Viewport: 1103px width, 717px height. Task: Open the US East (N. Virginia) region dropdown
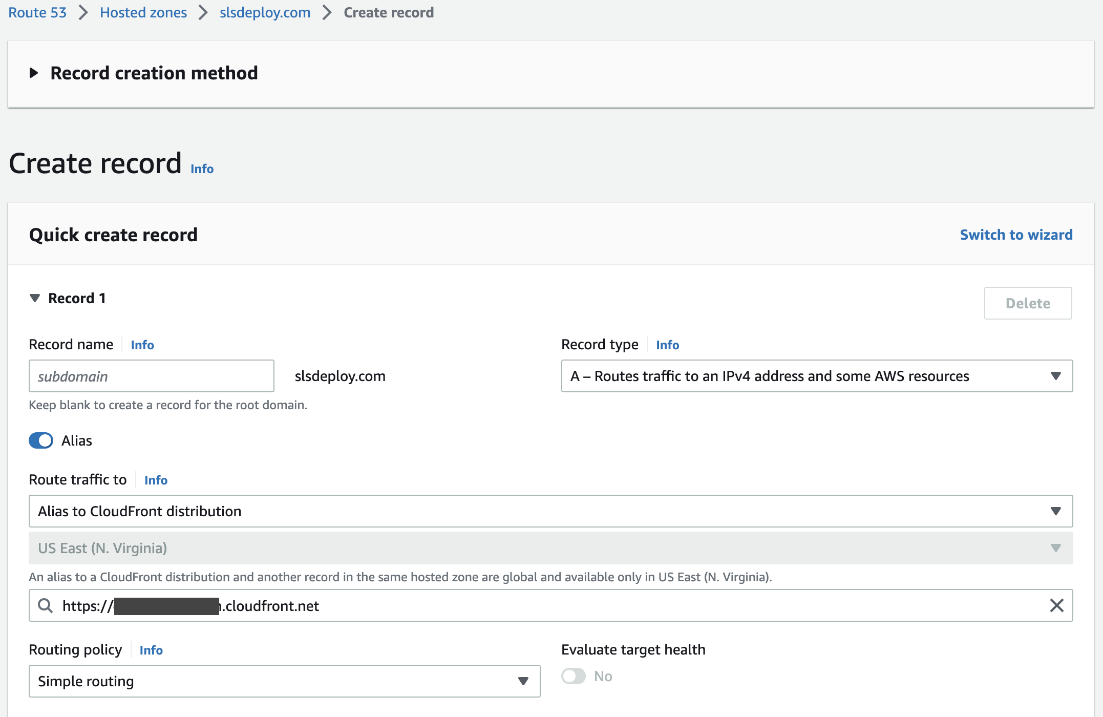coord(550,548)
